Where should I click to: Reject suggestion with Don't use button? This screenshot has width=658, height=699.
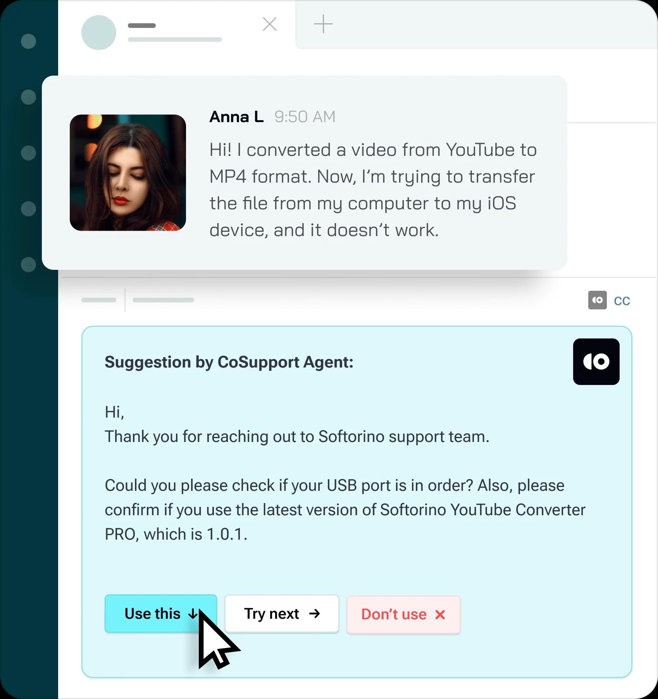tap(403, 614)
